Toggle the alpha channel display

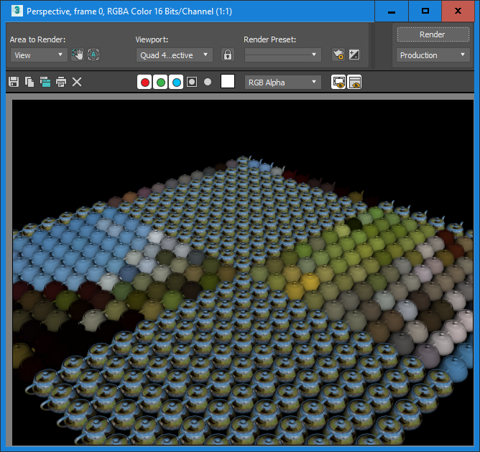pos(192,82)
